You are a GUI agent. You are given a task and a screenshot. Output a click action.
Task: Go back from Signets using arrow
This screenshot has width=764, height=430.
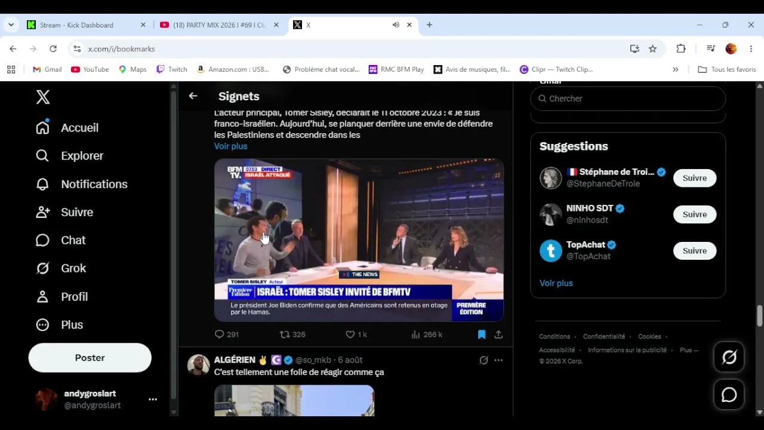click(x=193, y=96)
